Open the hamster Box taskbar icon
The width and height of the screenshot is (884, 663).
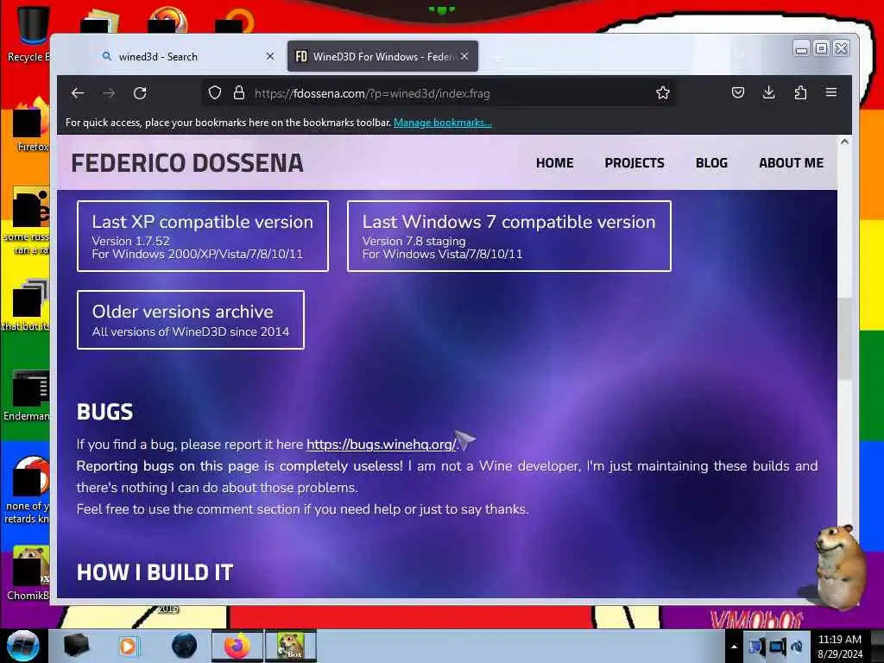(291, 646)
